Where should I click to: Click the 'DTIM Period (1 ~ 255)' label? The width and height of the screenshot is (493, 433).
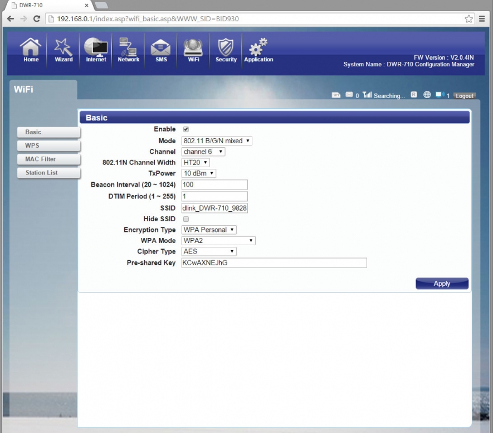tap(142, 196)
